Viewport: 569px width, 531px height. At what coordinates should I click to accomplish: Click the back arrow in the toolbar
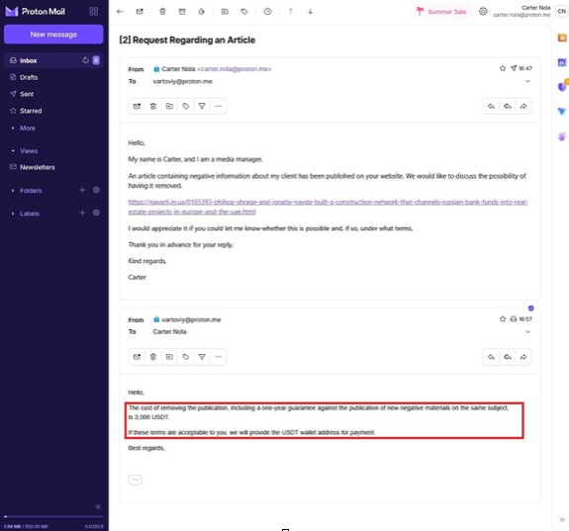pyautogui.click(x=120, y=12)
